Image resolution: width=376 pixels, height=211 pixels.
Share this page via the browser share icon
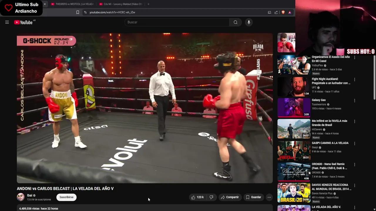(276, 12)
